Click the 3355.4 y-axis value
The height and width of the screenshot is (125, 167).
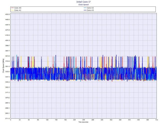pyautogui.click(x=7, y=82)
